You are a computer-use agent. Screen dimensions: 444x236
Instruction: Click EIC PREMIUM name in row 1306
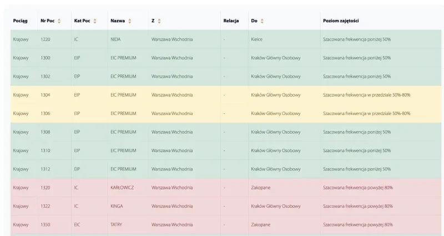click(123, 113)
